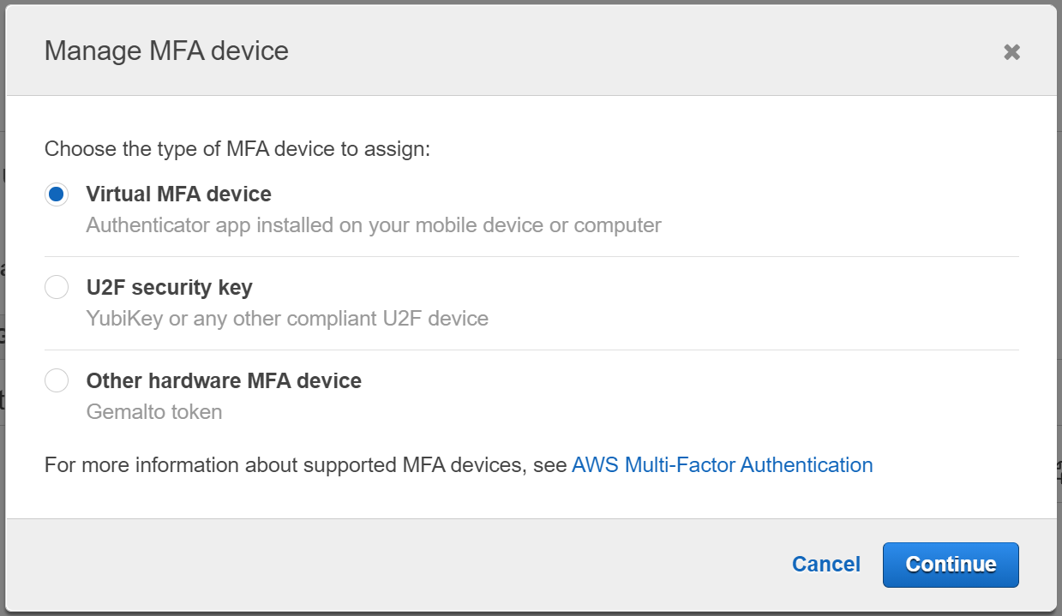The height and width of the screenshot is (616, 1062).
Task: Click the empty footer area left of Cancel
Action: coord(386,565)
